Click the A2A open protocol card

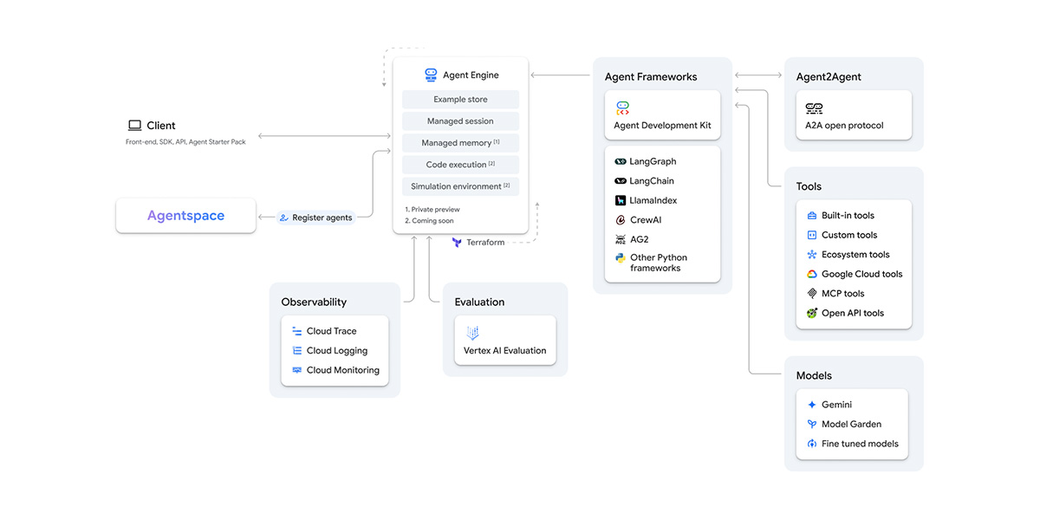tap(854, 114)
